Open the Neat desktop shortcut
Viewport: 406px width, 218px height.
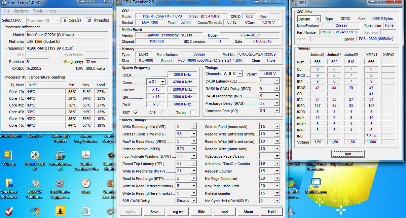pos(86,183)
